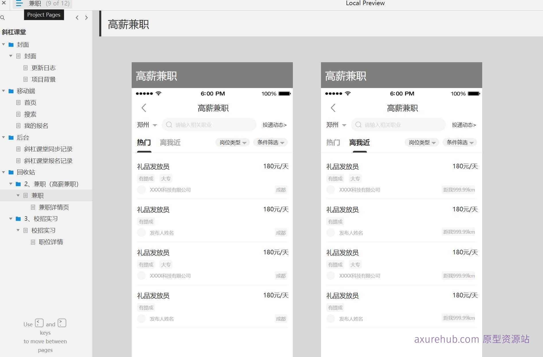543x357 pixels.
Task: Click the sidebar search magnifier icon
Action: [x=3, y=17]
